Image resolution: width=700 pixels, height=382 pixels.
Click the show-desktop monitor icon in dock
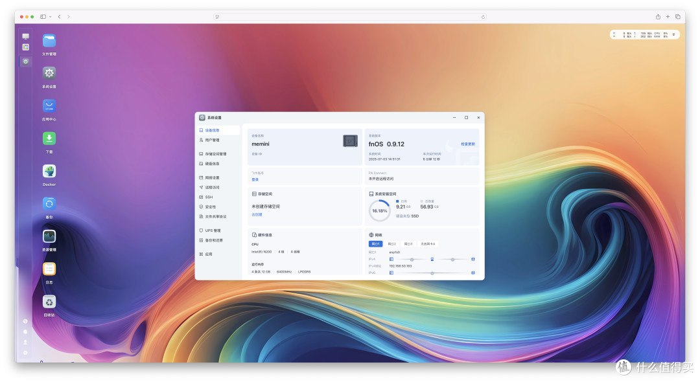click(x=25, y=36)
